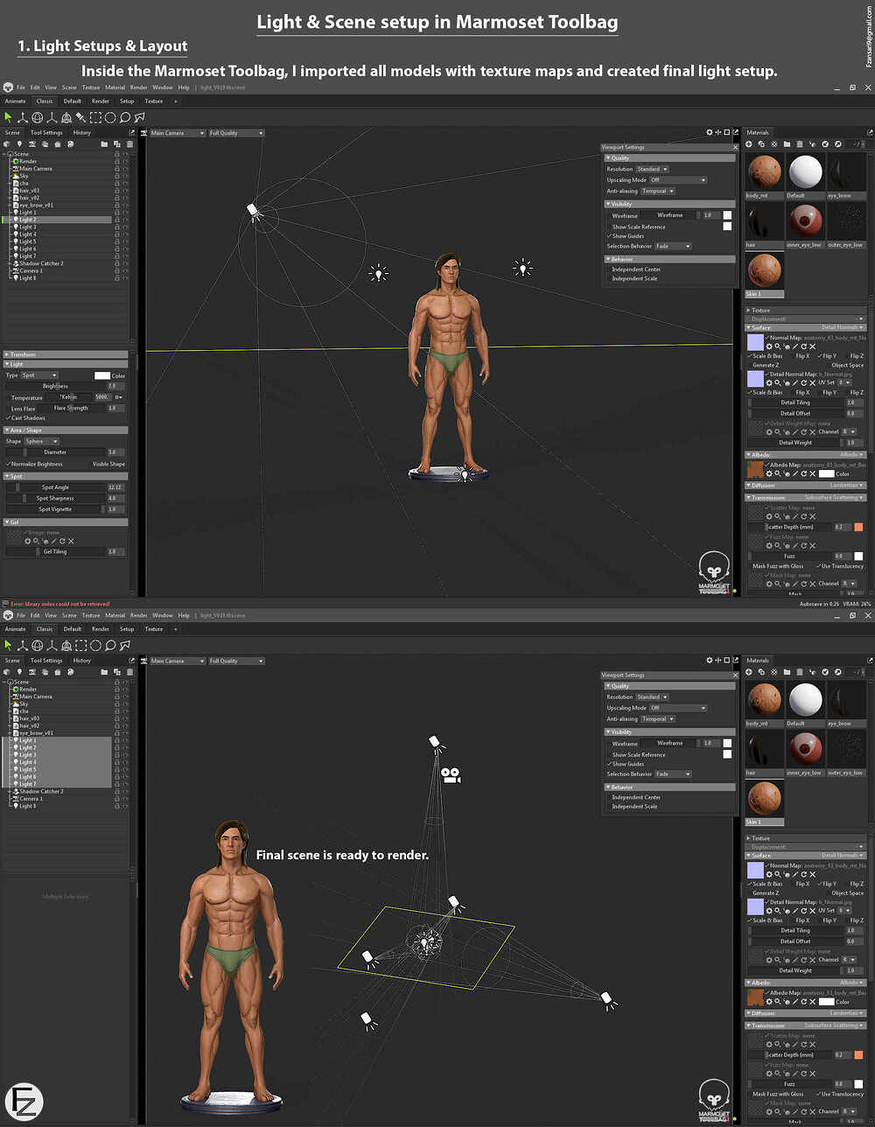Screen dimensions: 875x1127
Task: Close the upper Viewport Settings popup
Action: tap(735, 147)
